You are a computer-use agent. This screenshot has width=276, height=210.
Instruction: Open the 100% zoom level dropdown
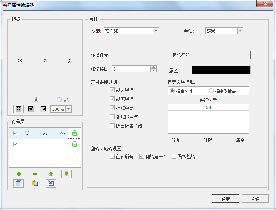(68, 109)
